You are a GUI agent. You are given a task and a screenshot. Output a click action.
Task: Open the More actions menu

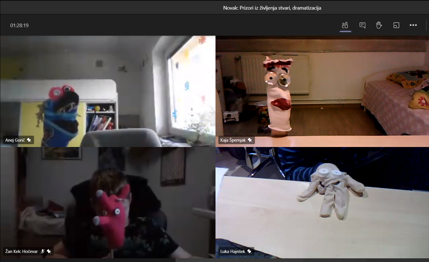[x=413, y=25]
